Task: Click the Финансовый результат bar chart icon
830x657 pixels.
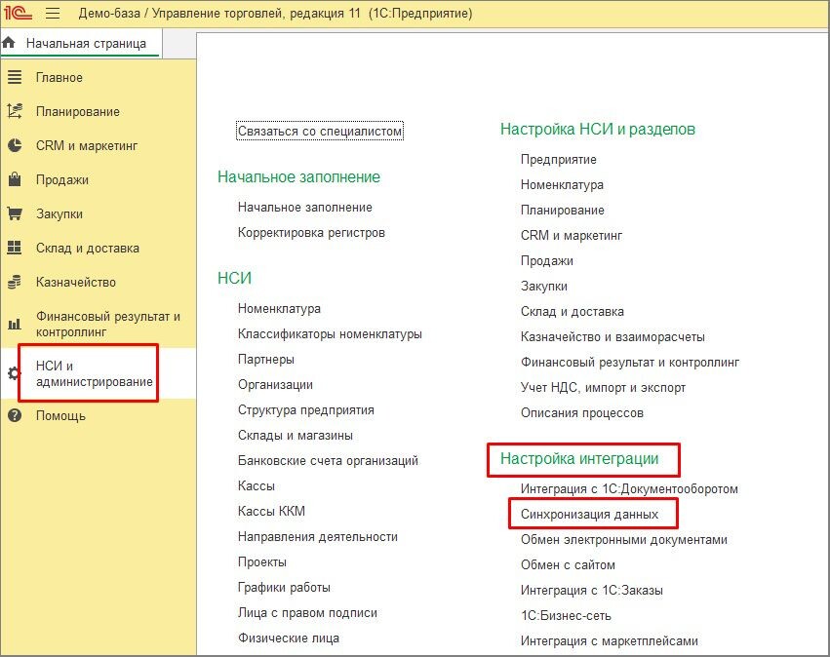Action: coord(15,324)
